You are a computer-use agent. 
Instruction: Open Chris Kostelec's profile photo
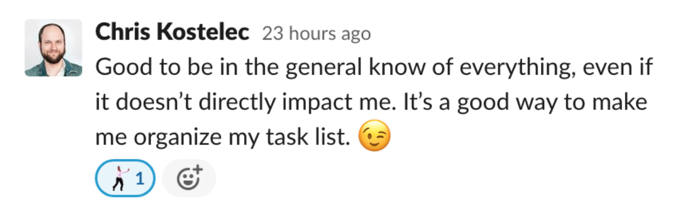click(x=53, y=48)
